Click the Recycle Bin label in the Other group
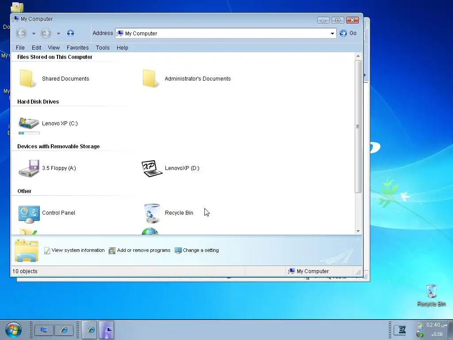Viewport: 453px width, 340px height. tap(179, 213)
